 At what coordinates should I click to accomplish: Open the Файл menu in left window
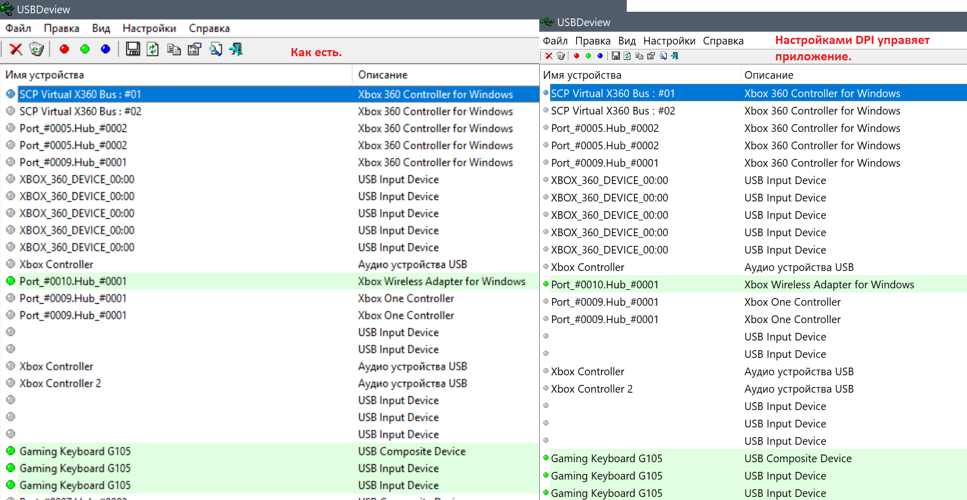coord(18,28)
